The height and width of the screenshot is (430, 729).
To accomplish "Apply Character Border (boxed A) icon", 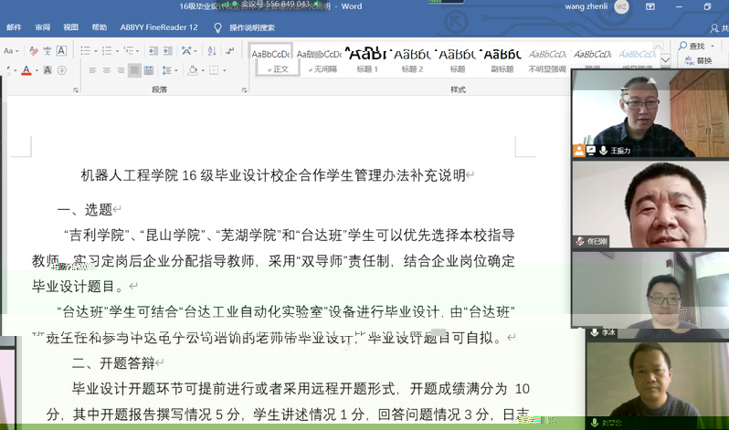I will tap(61, 51).
